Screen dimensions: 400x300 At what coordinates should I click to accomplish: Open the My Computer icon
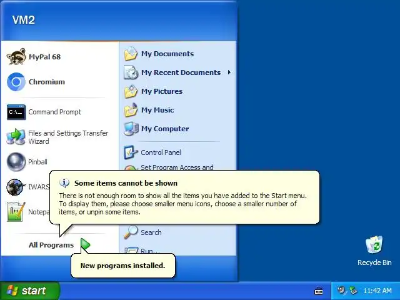[x=131, y=129]
